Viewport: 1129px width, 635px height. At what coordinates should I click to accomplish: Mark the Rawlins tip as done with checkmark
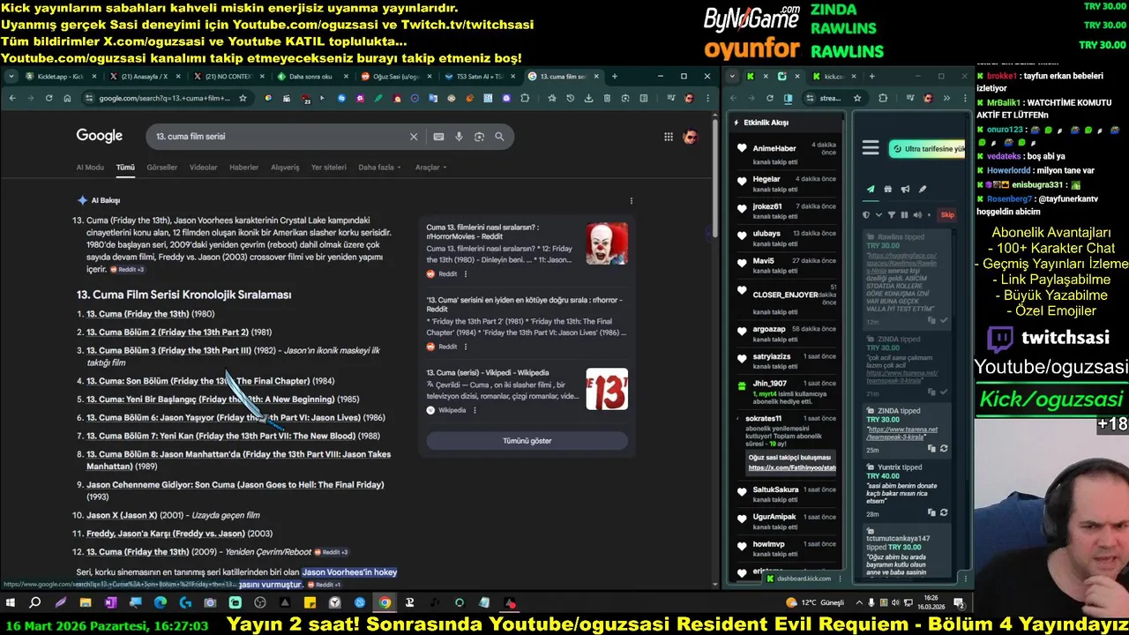click(x=944, y=320)
